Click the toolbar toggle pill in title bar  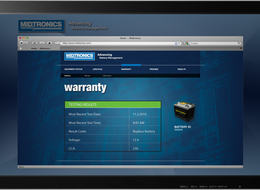pyautogui.click(x=240, y=38)
